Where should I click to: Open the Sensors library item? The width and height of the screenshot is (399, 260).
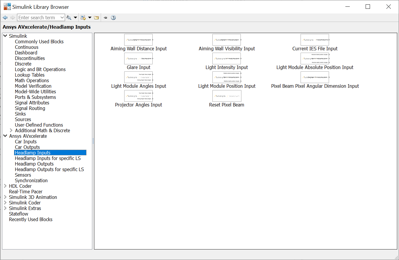[x=23, y=175]
